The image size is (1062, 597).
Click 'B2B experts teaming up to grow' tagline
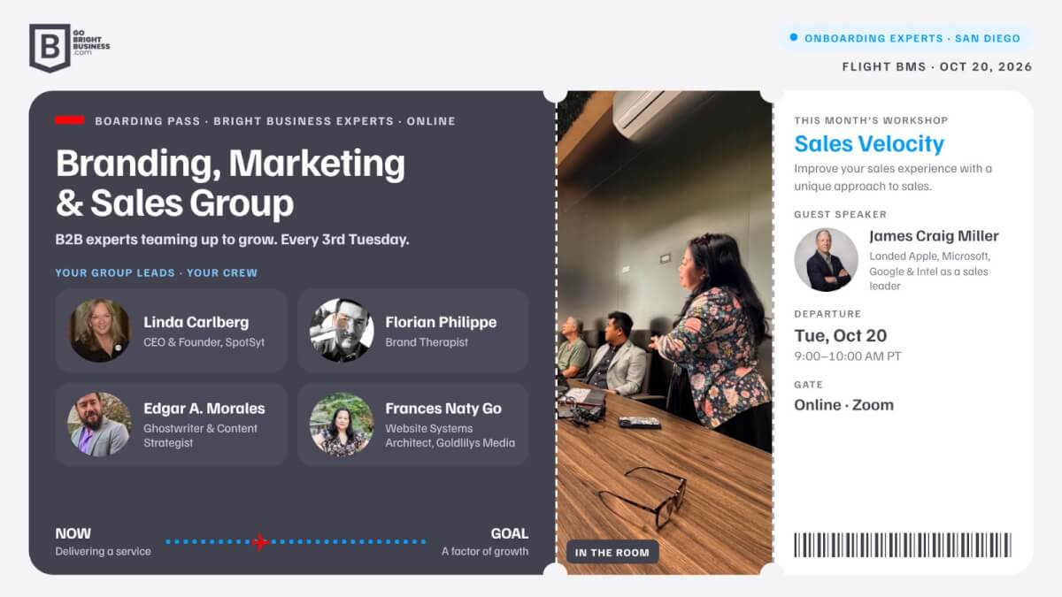click(x=233, y=239)
